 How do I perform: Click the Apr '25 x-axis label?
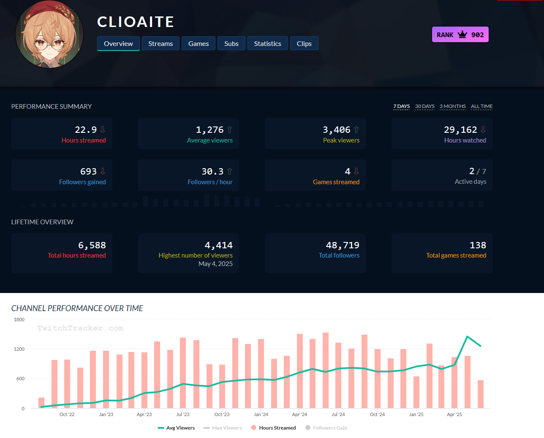(x=454, y=414)
